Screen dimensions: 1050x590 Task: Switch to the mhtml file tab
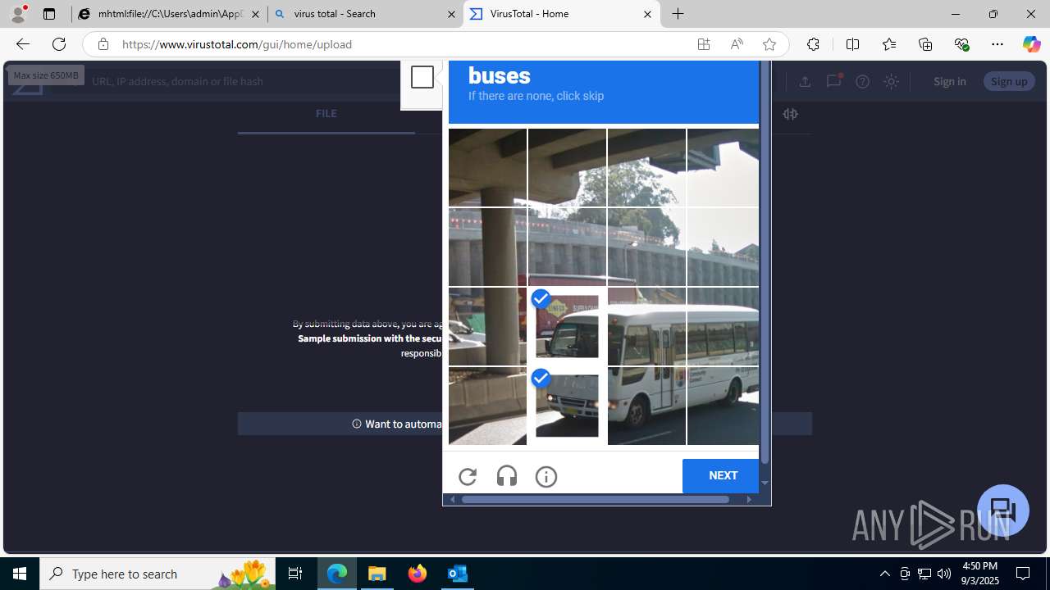pos(170,14)
